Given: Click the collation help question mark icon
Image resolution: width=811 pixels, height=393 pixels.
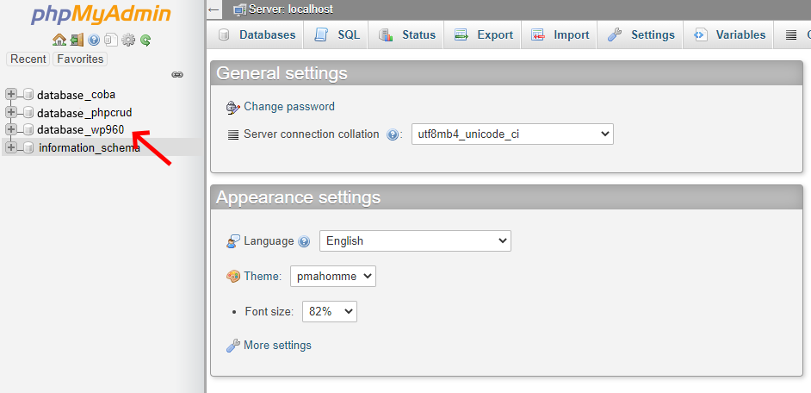Looking at the screenshot, I should point(393,134).
